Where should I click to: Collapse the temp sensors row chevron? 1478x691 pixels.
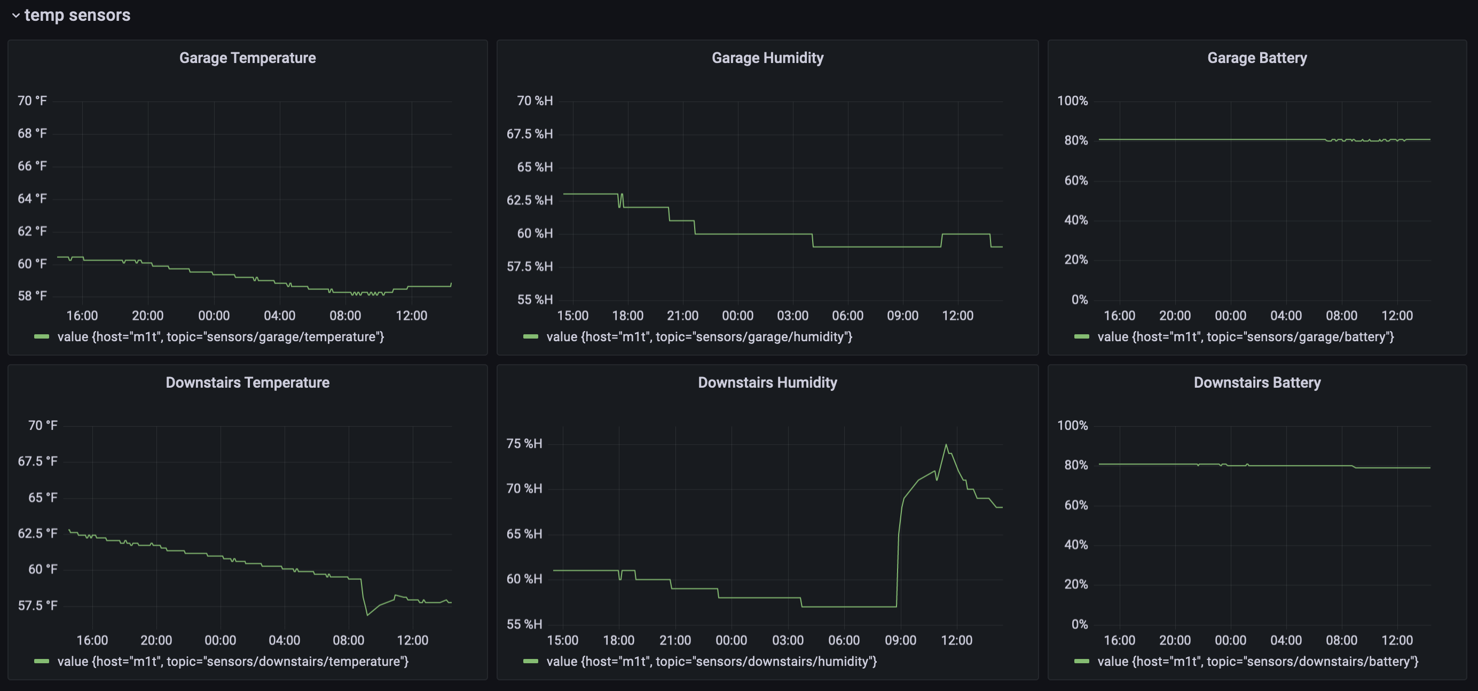15,15
